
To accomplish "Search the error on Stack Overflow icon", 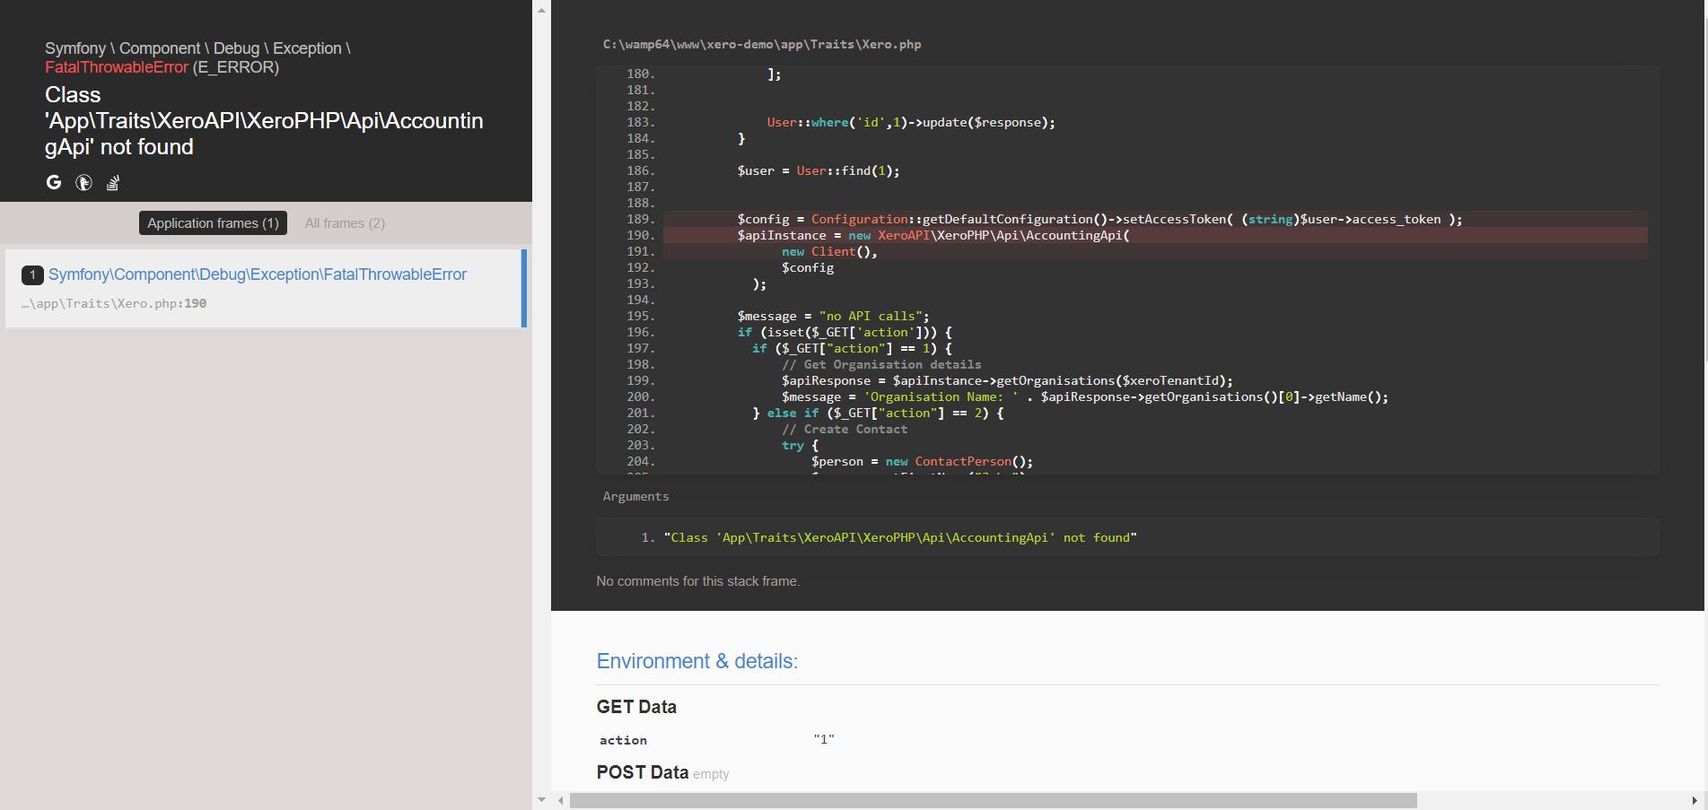I will pyautogui.click(x=113, y=182).
